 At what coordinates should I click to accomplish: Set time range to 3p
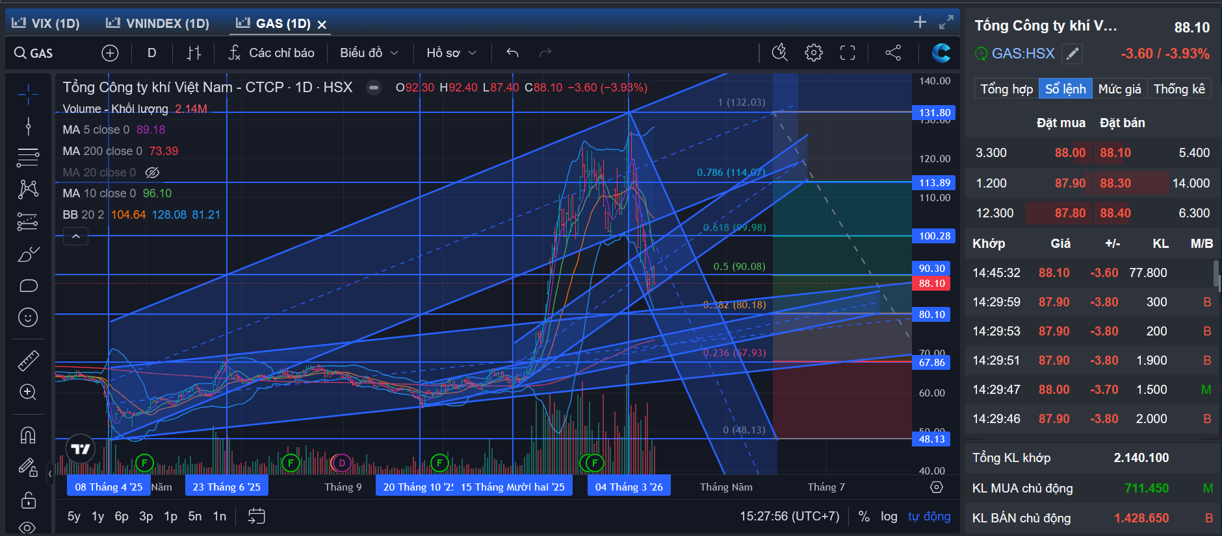pos(146,517)
